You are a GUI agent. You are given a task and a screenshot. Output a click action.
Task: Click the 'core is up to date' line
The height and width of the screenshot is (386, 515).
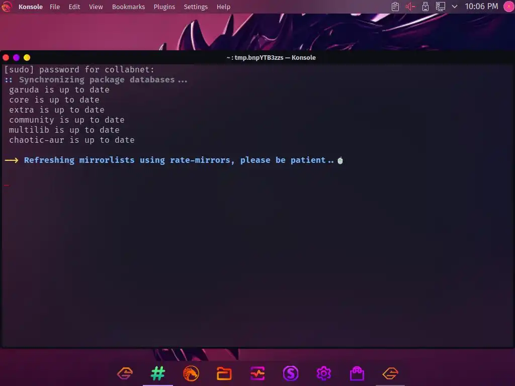click(54, 100)
